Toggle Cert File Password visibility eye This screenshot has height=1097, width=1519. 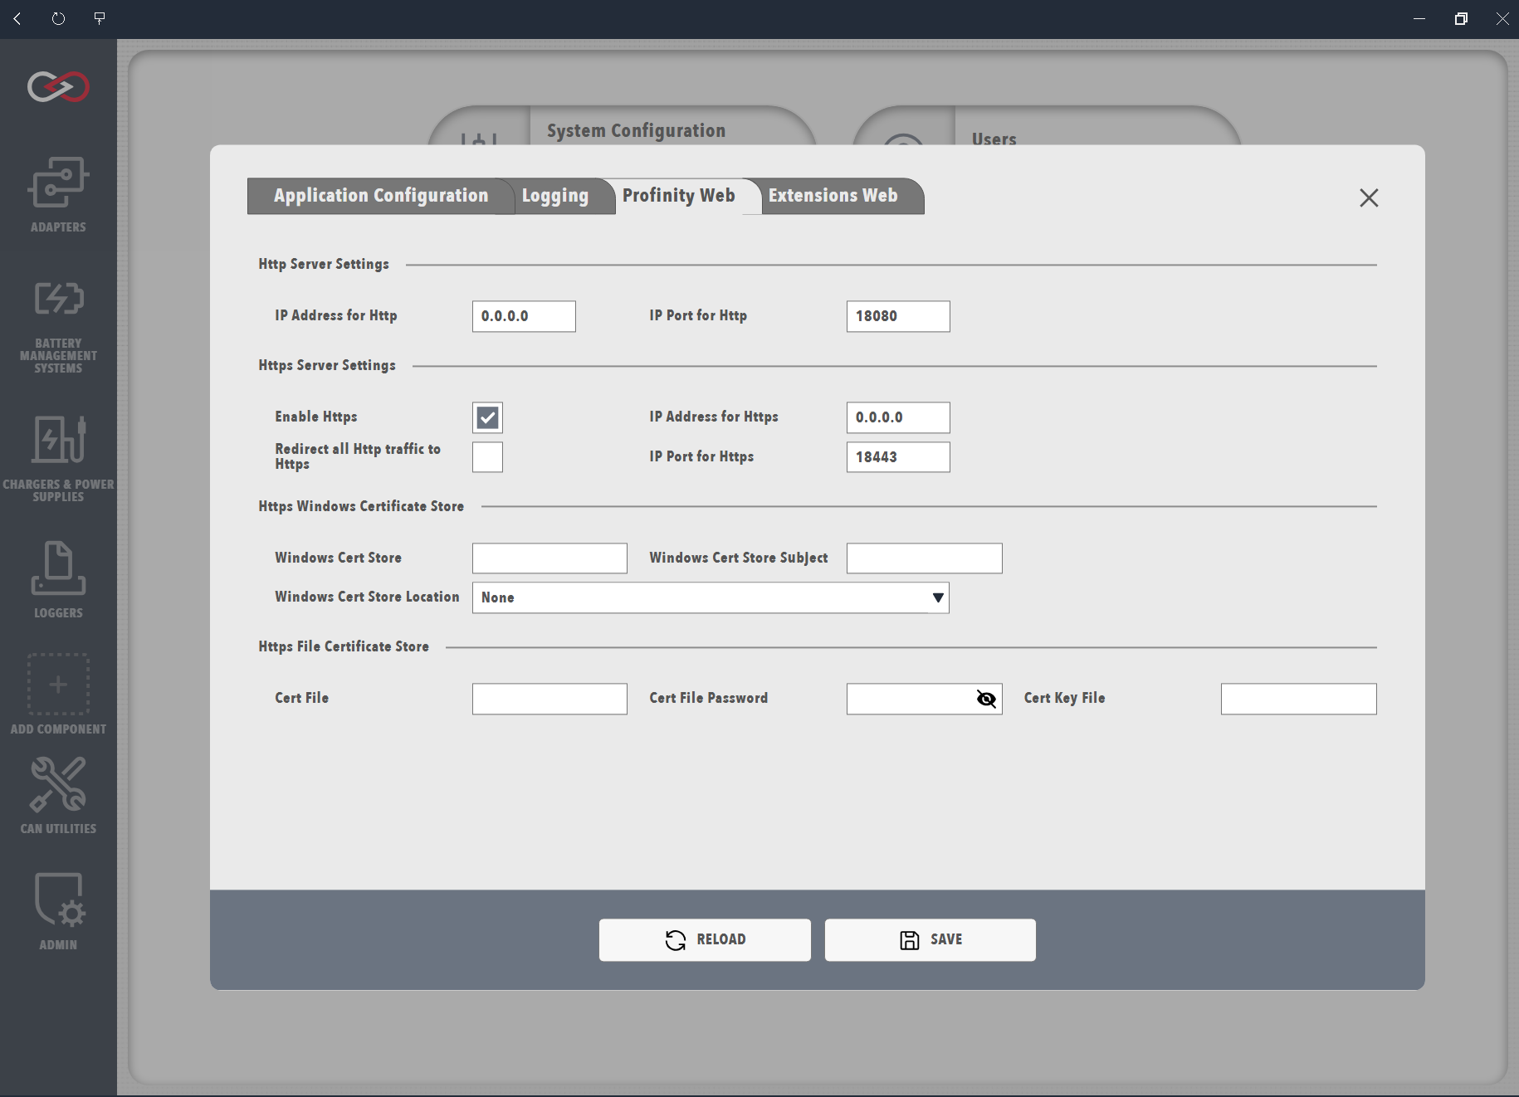click(x=986, y=699)
